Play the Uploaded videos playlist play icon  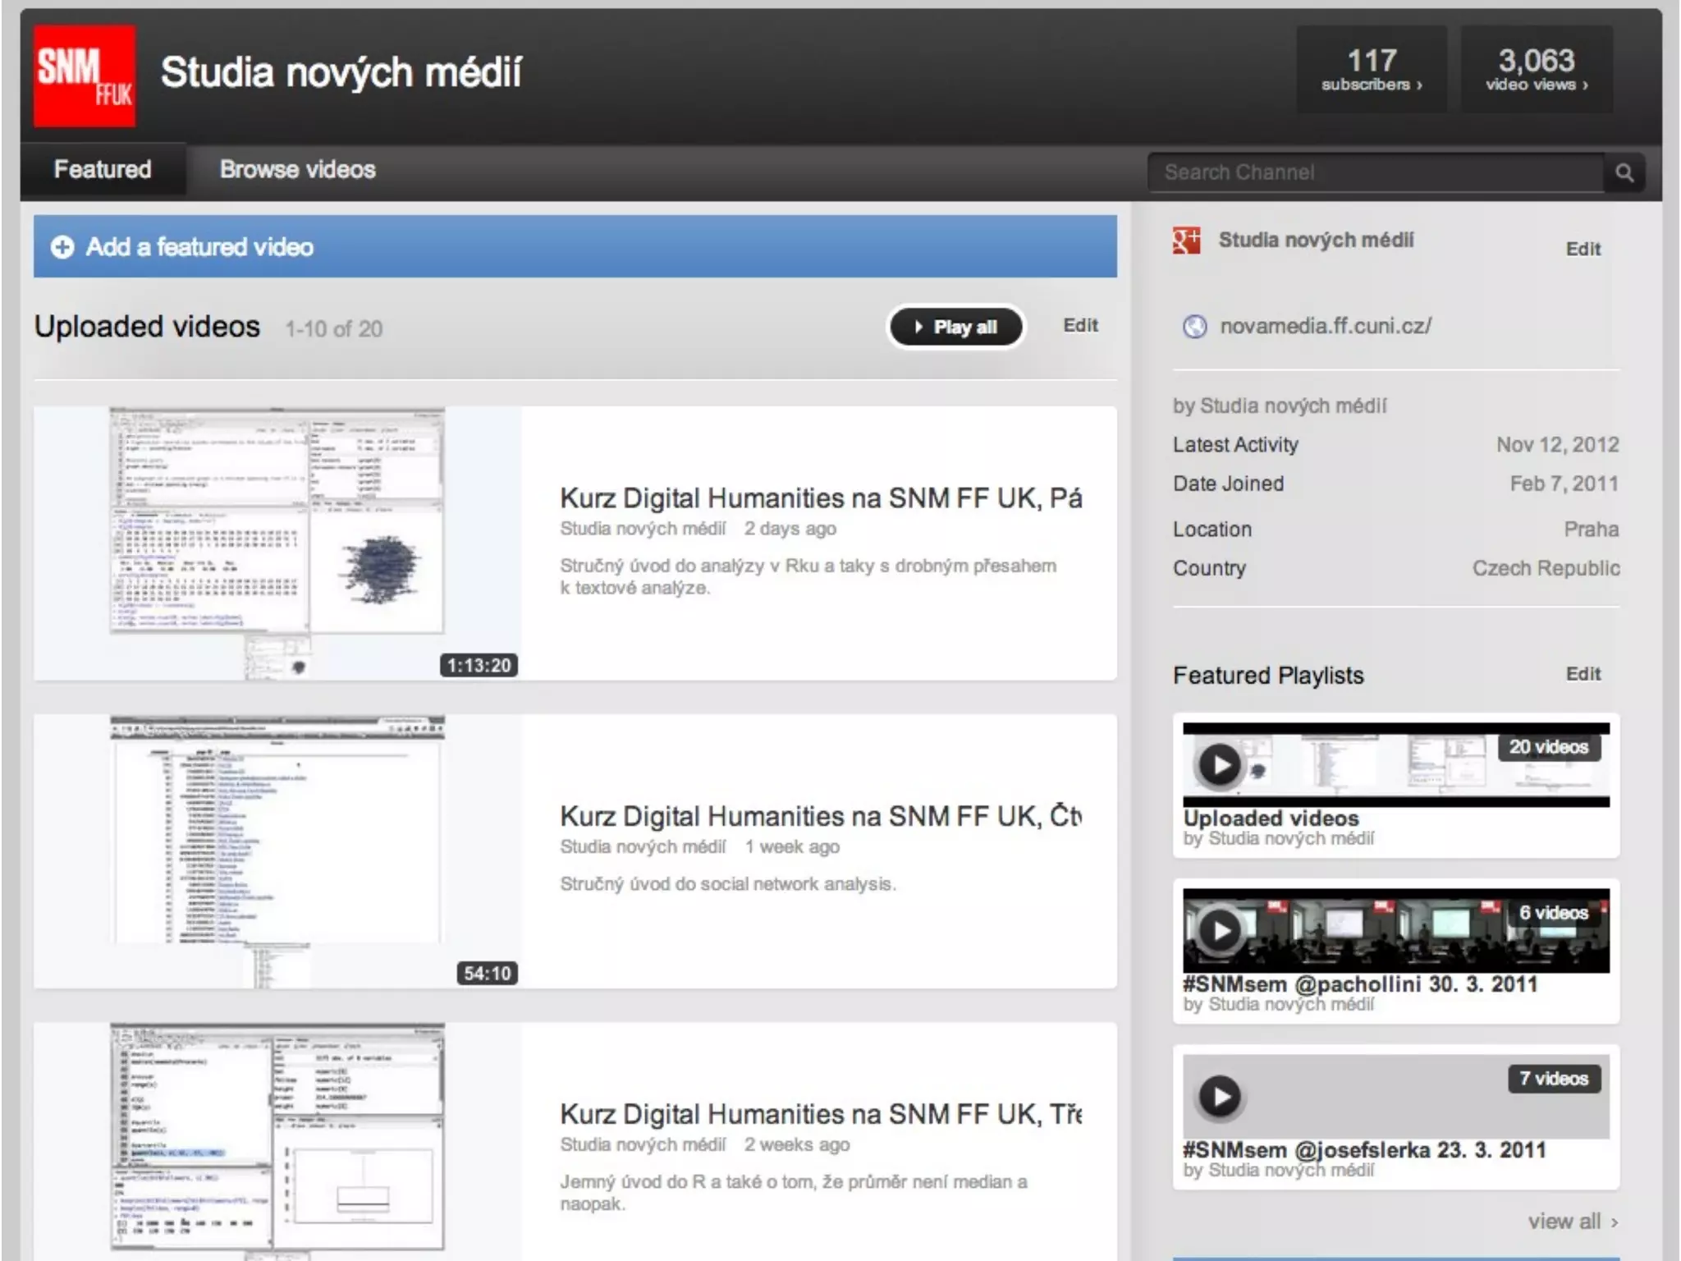pyautogui.click(x=1220, y=765)
